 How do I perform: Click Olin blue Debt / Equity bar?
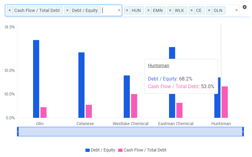pyautogui.click(x=36, y=79)
